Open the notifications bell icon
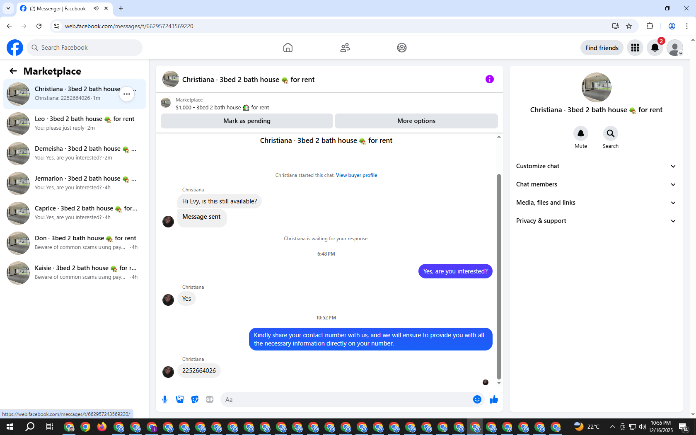 655,48
